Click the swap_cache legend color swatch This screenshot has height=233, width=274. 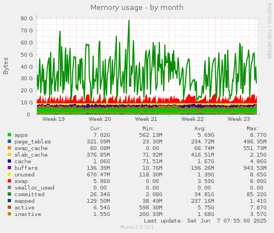[x=9, y=148]
